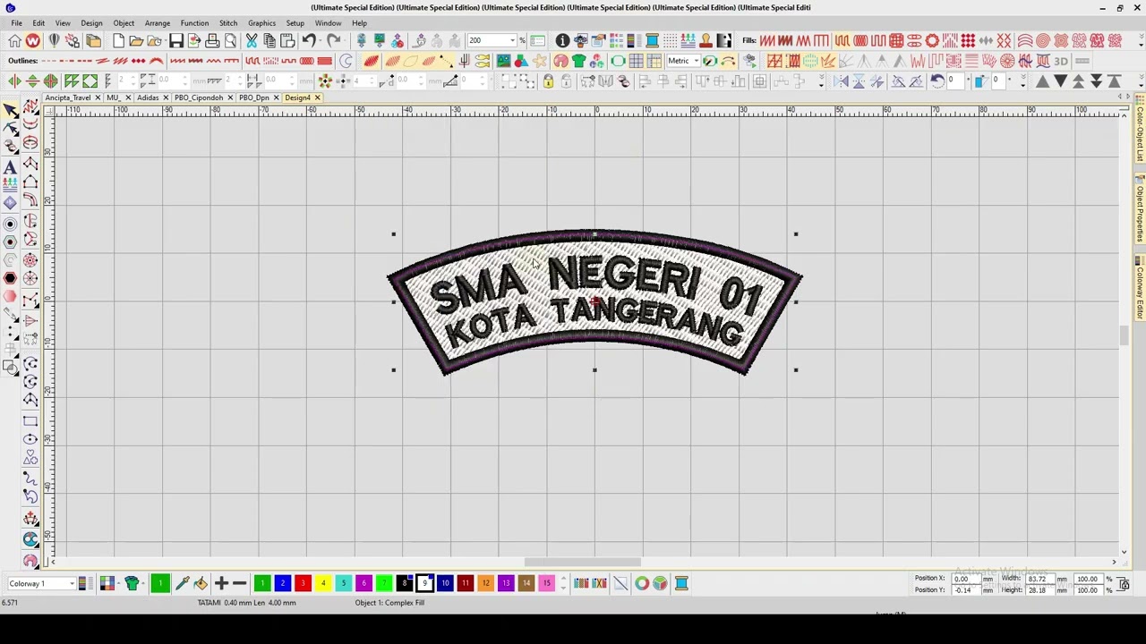Add a color with plus icon

click(x=221, y=584)
